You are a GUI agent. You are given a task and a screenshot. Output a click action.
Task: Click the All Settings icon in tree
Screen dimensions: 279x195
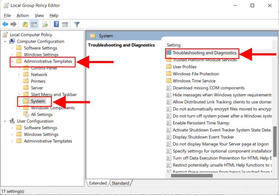pos(26,114)
